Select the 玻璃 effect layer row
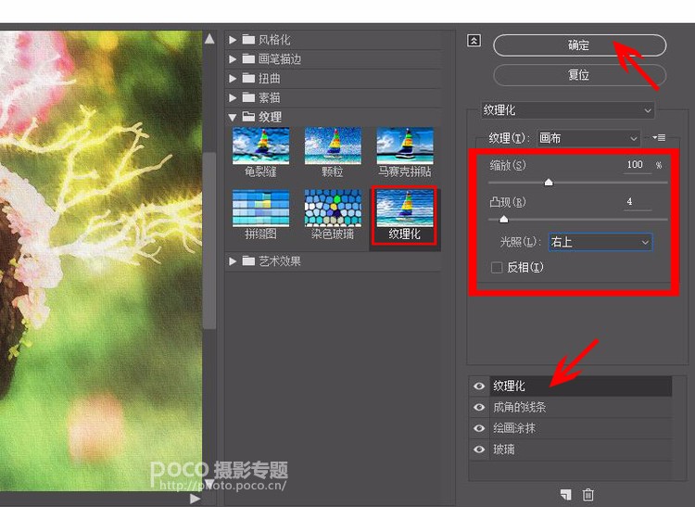 click(x=581, y=450)
